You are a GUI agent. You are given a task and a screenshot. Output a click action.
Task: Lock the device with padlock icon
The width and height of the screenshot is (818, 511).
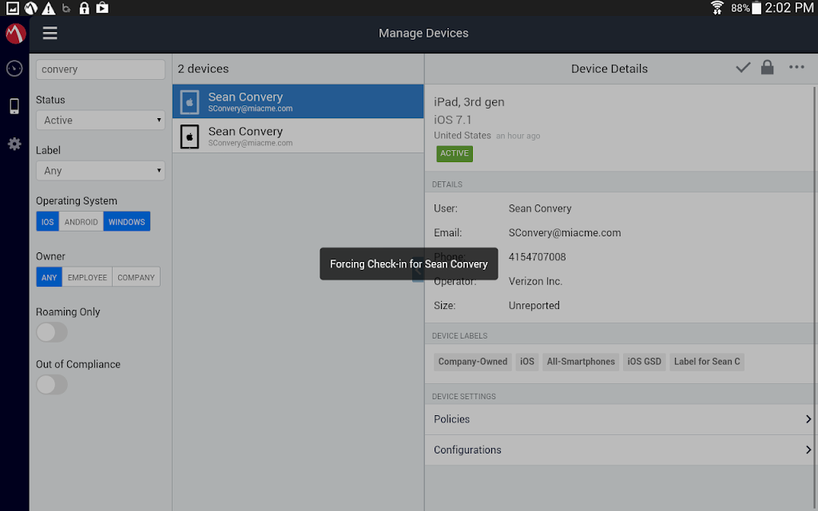pos(768,67)
